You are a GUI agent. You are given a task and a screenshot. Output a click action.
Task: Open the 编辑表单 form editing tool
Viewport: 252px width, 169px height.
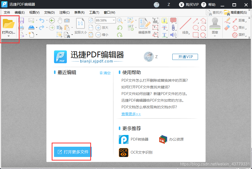[145, 25]
